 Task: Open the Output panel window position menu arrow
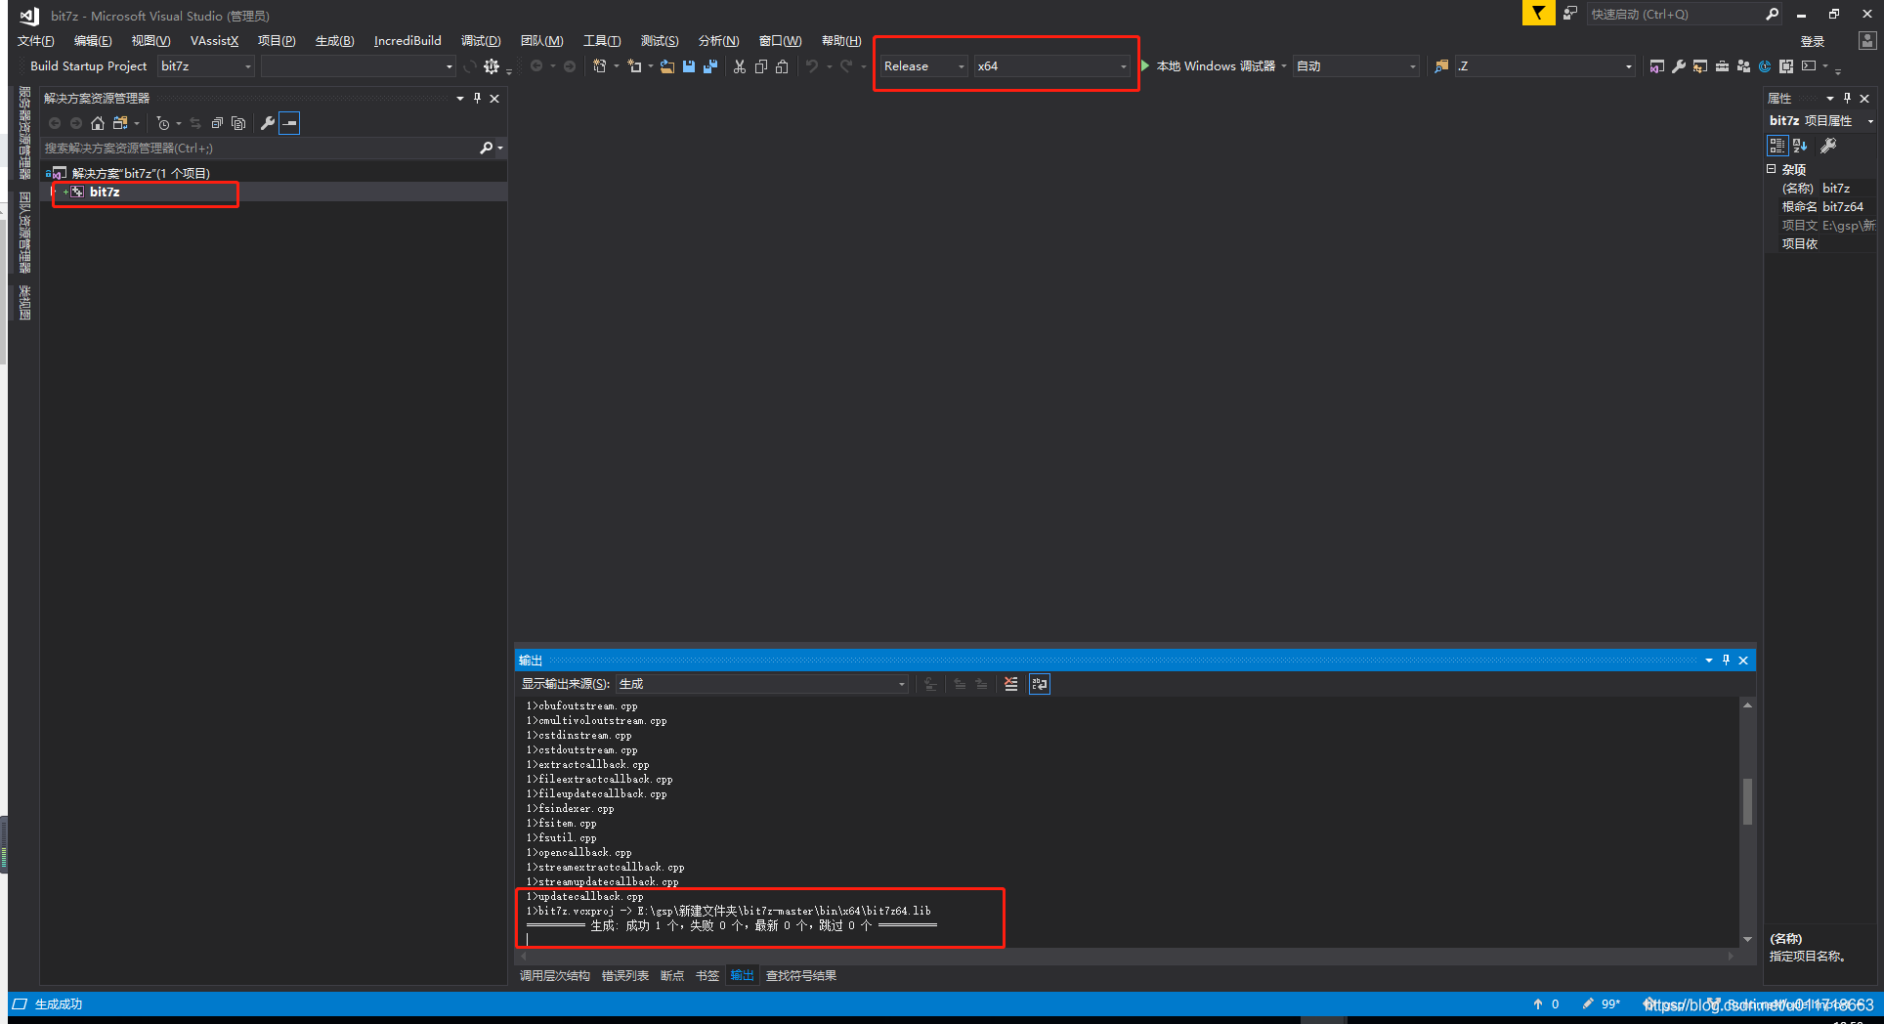1709,661
